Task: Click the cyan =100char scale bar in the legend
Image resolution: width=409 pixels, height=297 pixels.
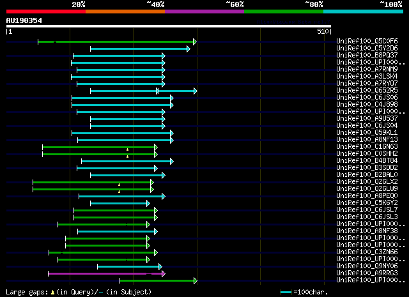Action: click(x=286, y=293)
